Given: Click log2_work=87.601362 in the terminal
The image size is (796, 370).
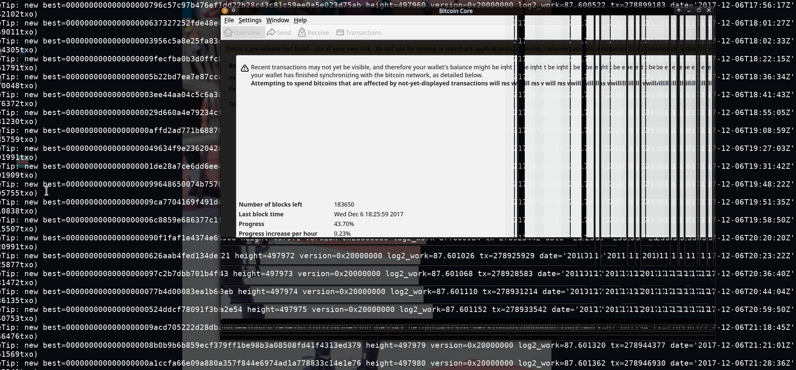Looking at the screenshot, I should 562,363.
